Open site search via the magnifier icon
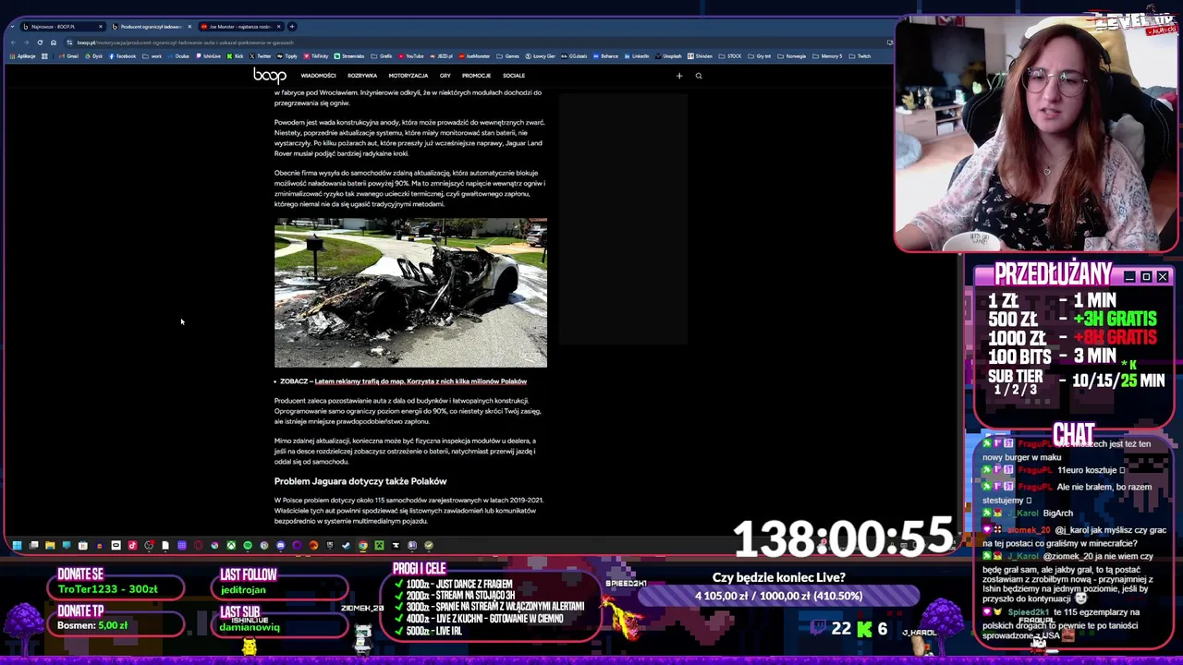 pyautogui.click(x=699, y=76)
